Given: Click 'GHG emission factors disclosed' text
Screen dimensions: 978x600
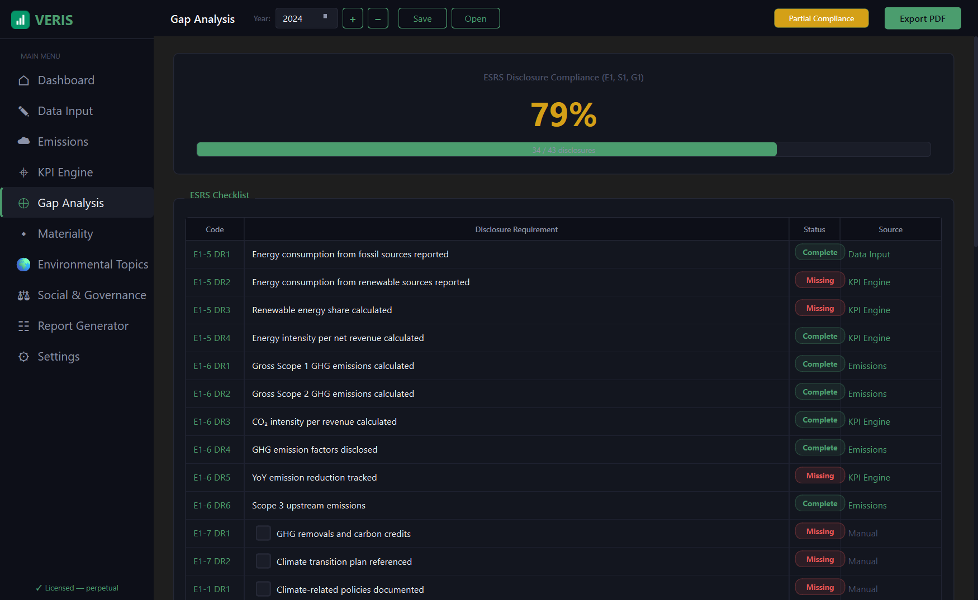Looking at the screenshot, I should [315, 449].
